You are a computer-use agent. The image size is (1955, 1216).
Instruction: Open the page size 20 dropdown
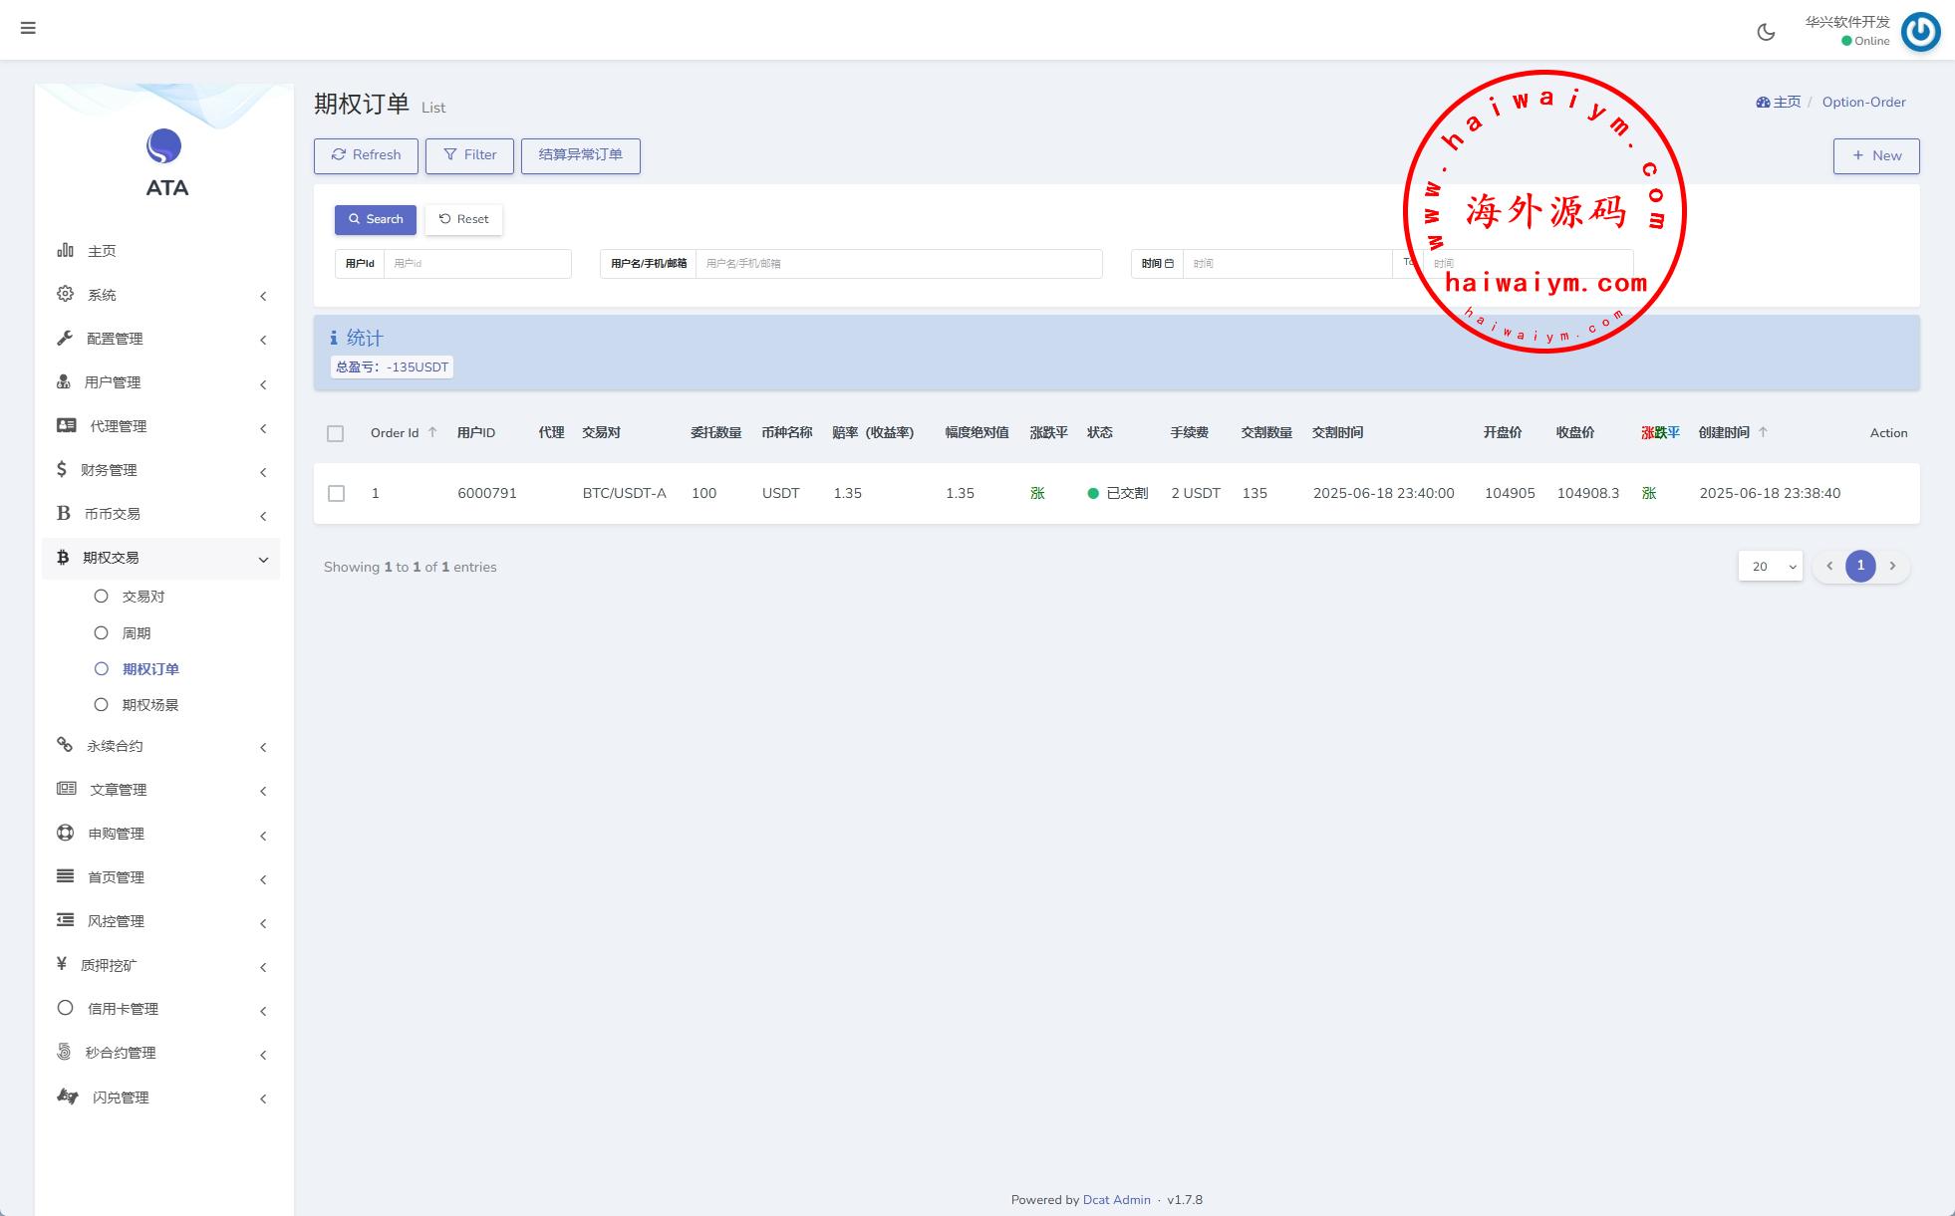coord(1770,567)
